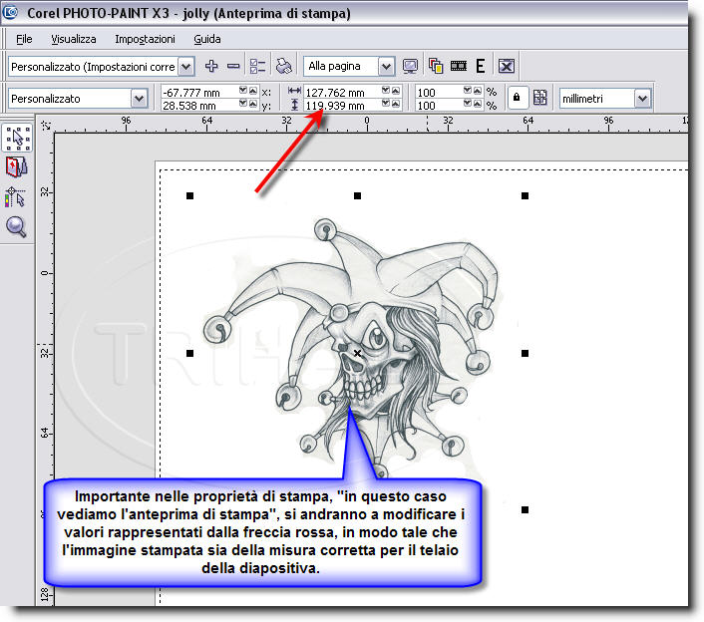Expand the 'millimetri' units dropdown
Image resolution: width=704 pixels, height=622 pixels.
point(642,99)
